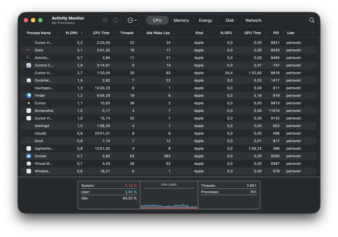
Task: Click the Virtual Machine process icon
Action: (29, 164)
